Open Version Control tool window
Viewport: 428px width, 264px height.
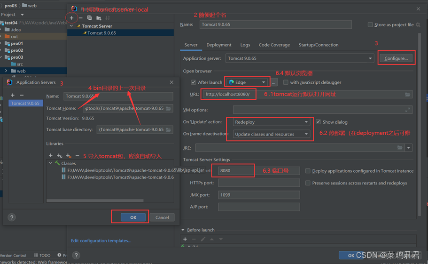pyautogui.click(x=13, y=255)
